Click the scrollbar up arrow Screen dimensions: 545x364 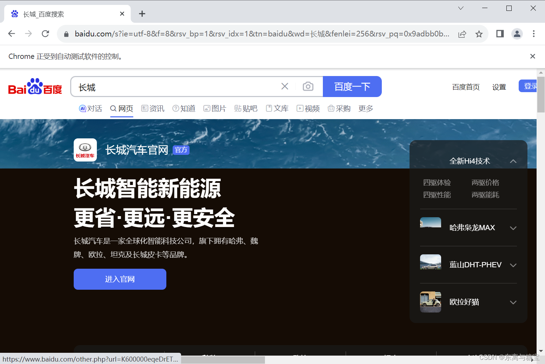pos(541,73)
